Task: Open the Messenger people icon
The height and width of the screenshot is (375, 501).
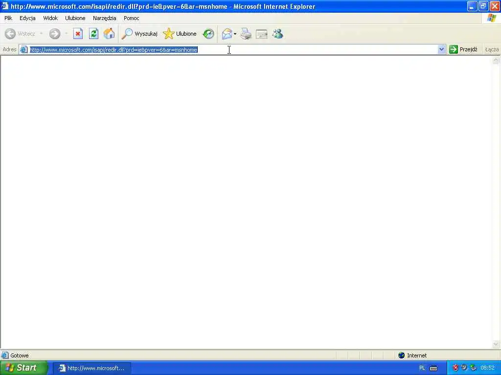Action: point(278,34)
